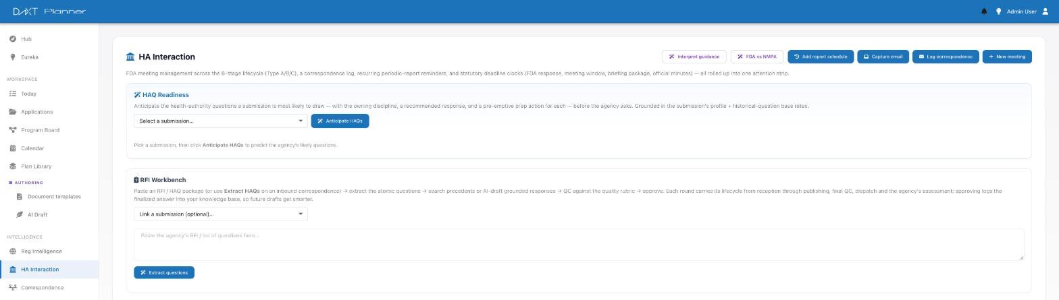Open AI Draft under Authoring

click(x=49, y=215)
